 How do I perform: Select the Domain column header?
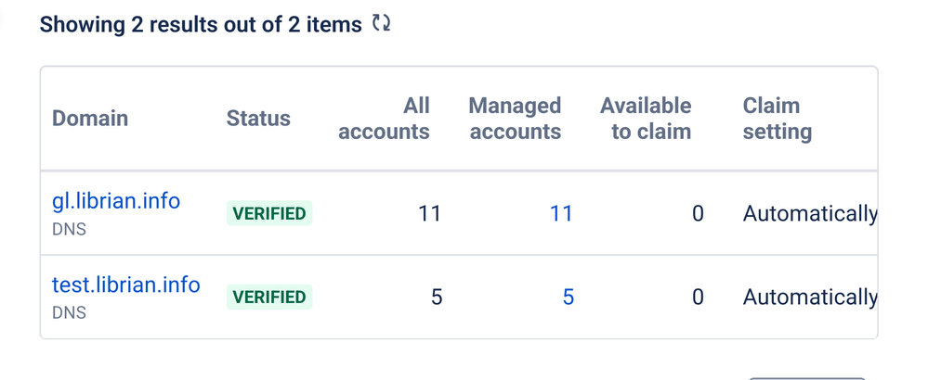[90, 118]
